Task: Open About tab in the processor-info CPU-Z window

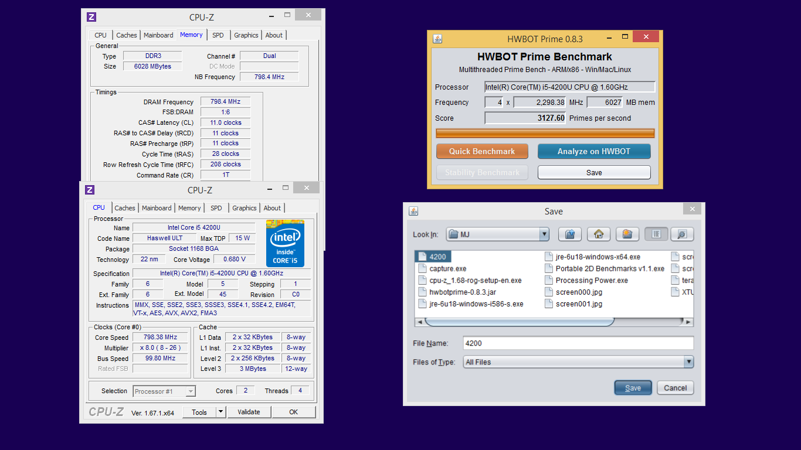Action: point(272,208)
